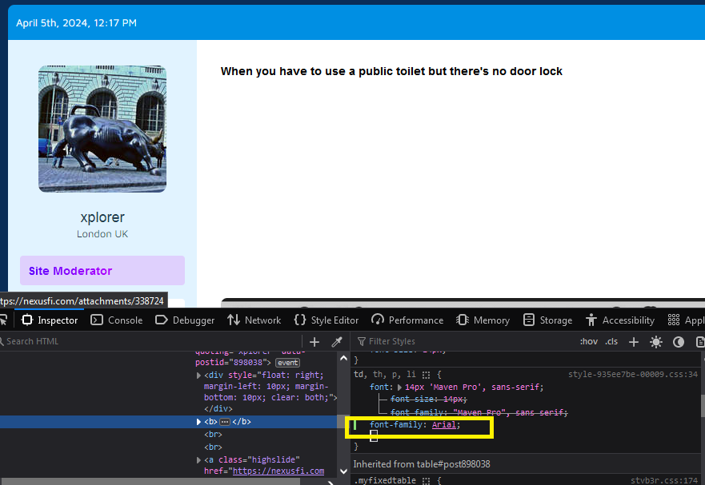Click the closing div tag
This screenshot has height=485, width=705.
point(218,408)
